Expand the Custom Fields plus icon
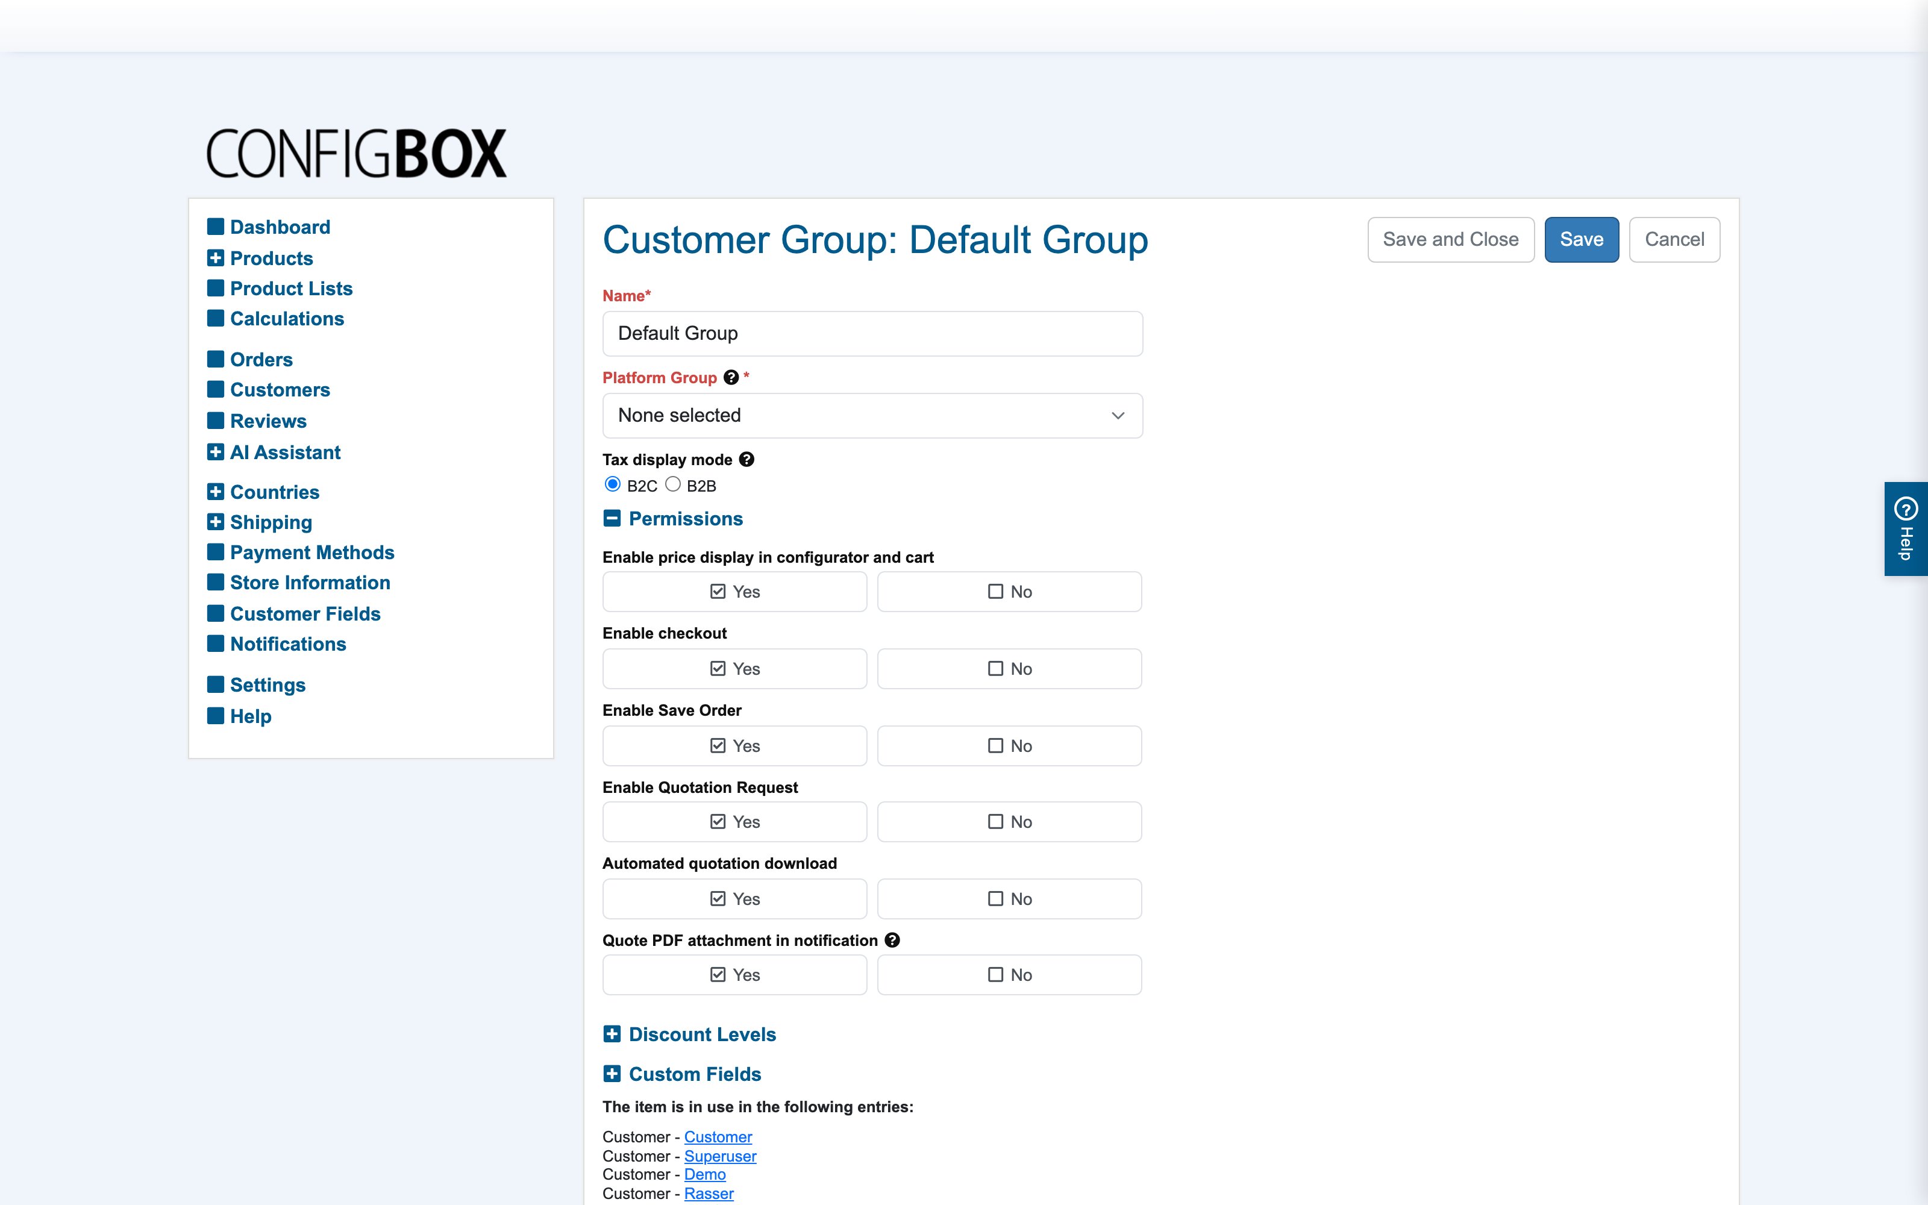The image size is (1928, 1205). point(612,1074)
